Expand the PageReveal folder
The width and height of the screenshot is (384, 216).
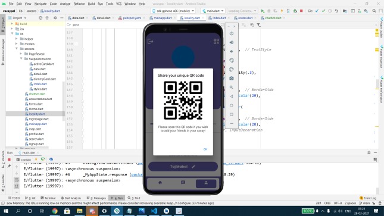click(21, 54)
